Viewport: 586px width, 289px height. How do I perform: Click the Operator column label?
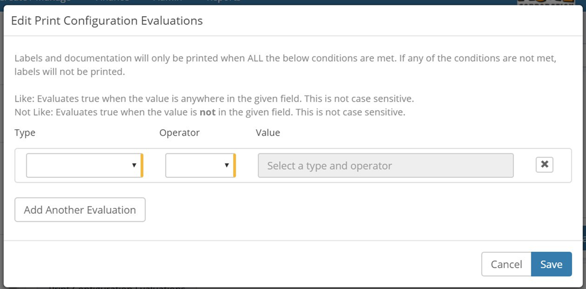[x=179, y=132]
